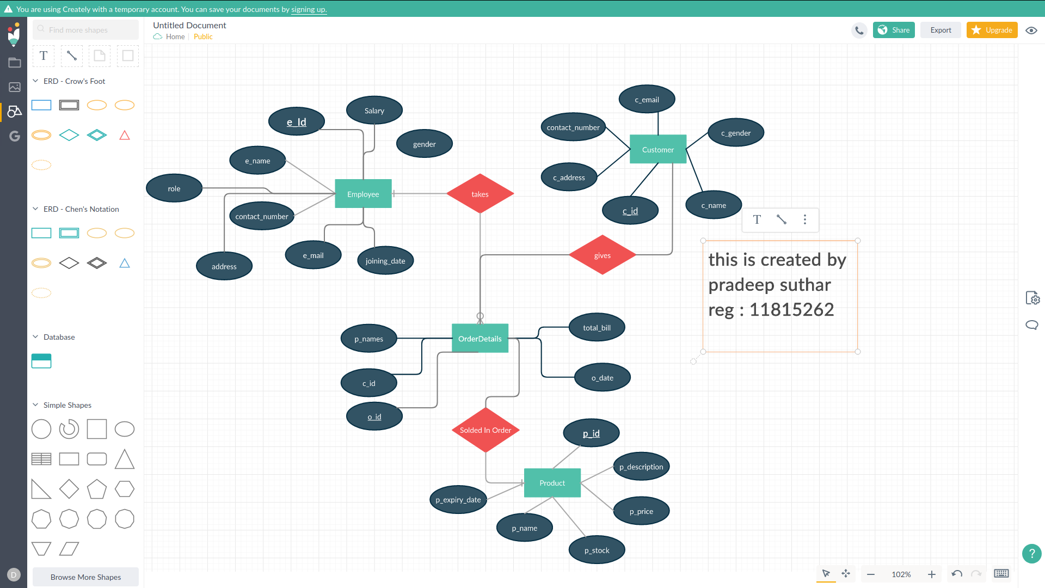Collapse the Simple Shapes section
This screenshot has height=588, width=1045.
[x=35, y=405]
